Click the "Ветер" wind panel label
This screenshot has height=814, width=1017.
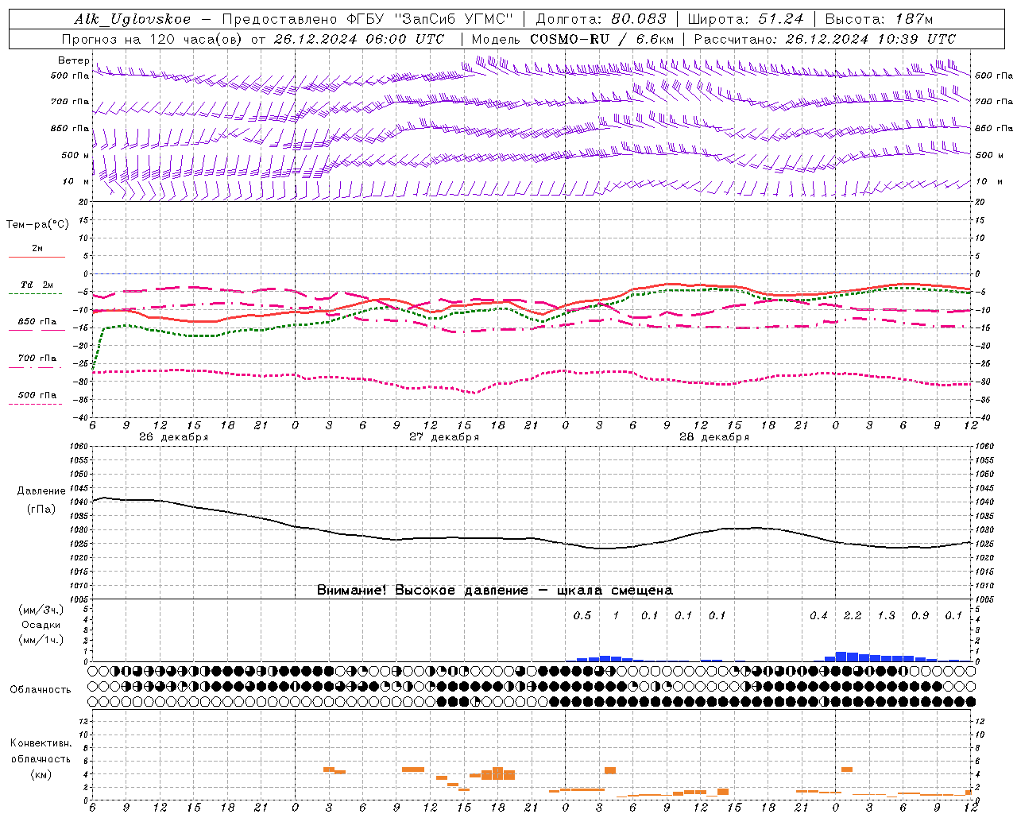point(74,60)
